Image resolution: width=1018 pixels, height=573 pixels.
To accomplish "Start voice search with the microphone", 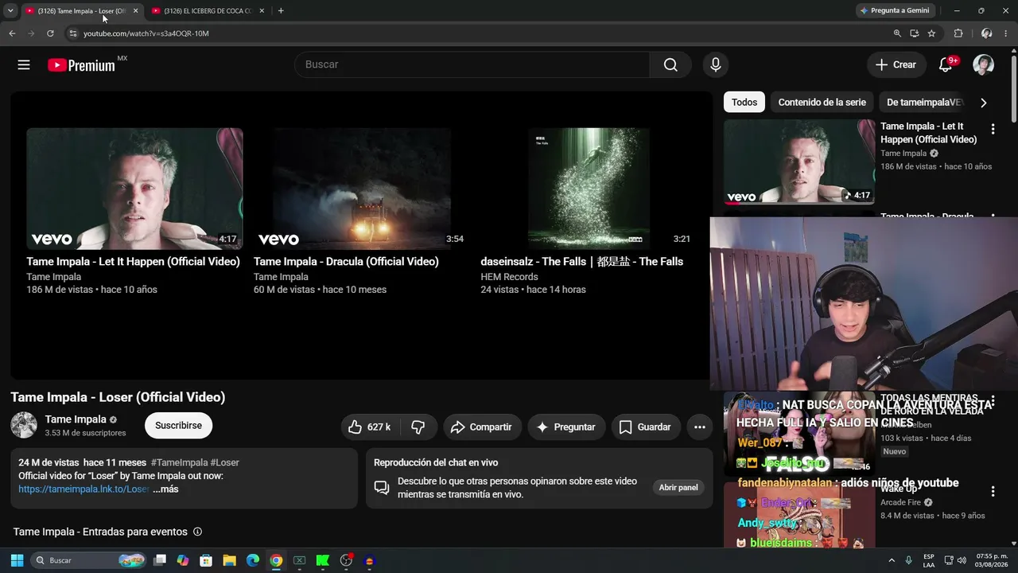I will (716, 65).
